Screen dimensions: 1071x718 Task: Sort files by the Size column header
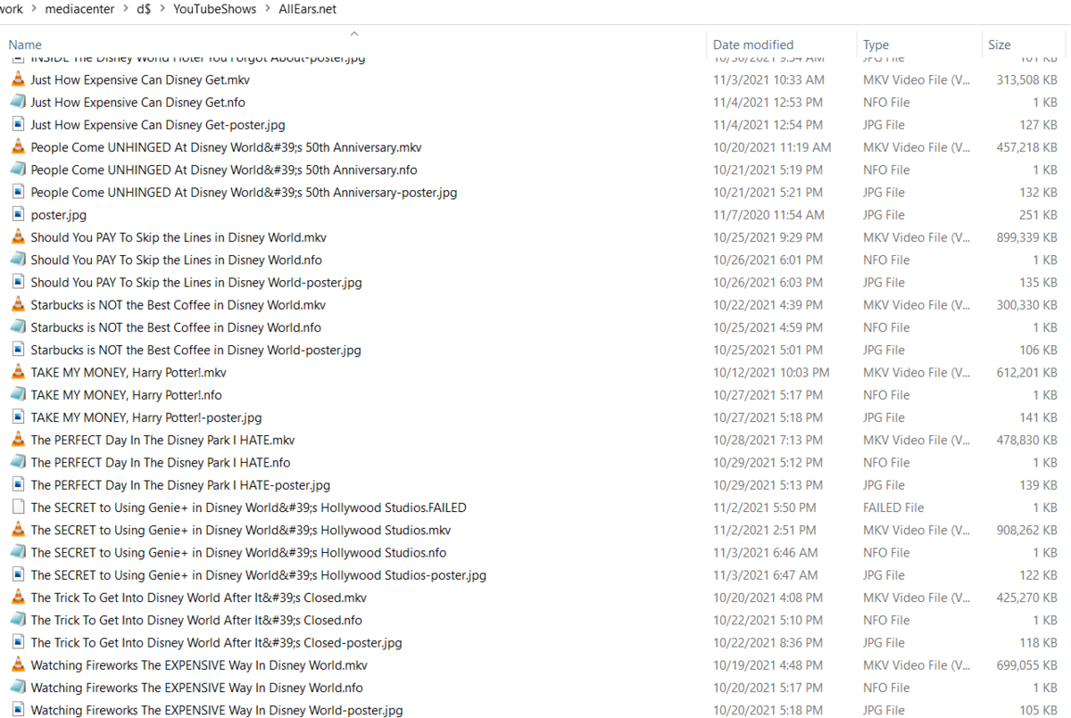coord(1000,45)
